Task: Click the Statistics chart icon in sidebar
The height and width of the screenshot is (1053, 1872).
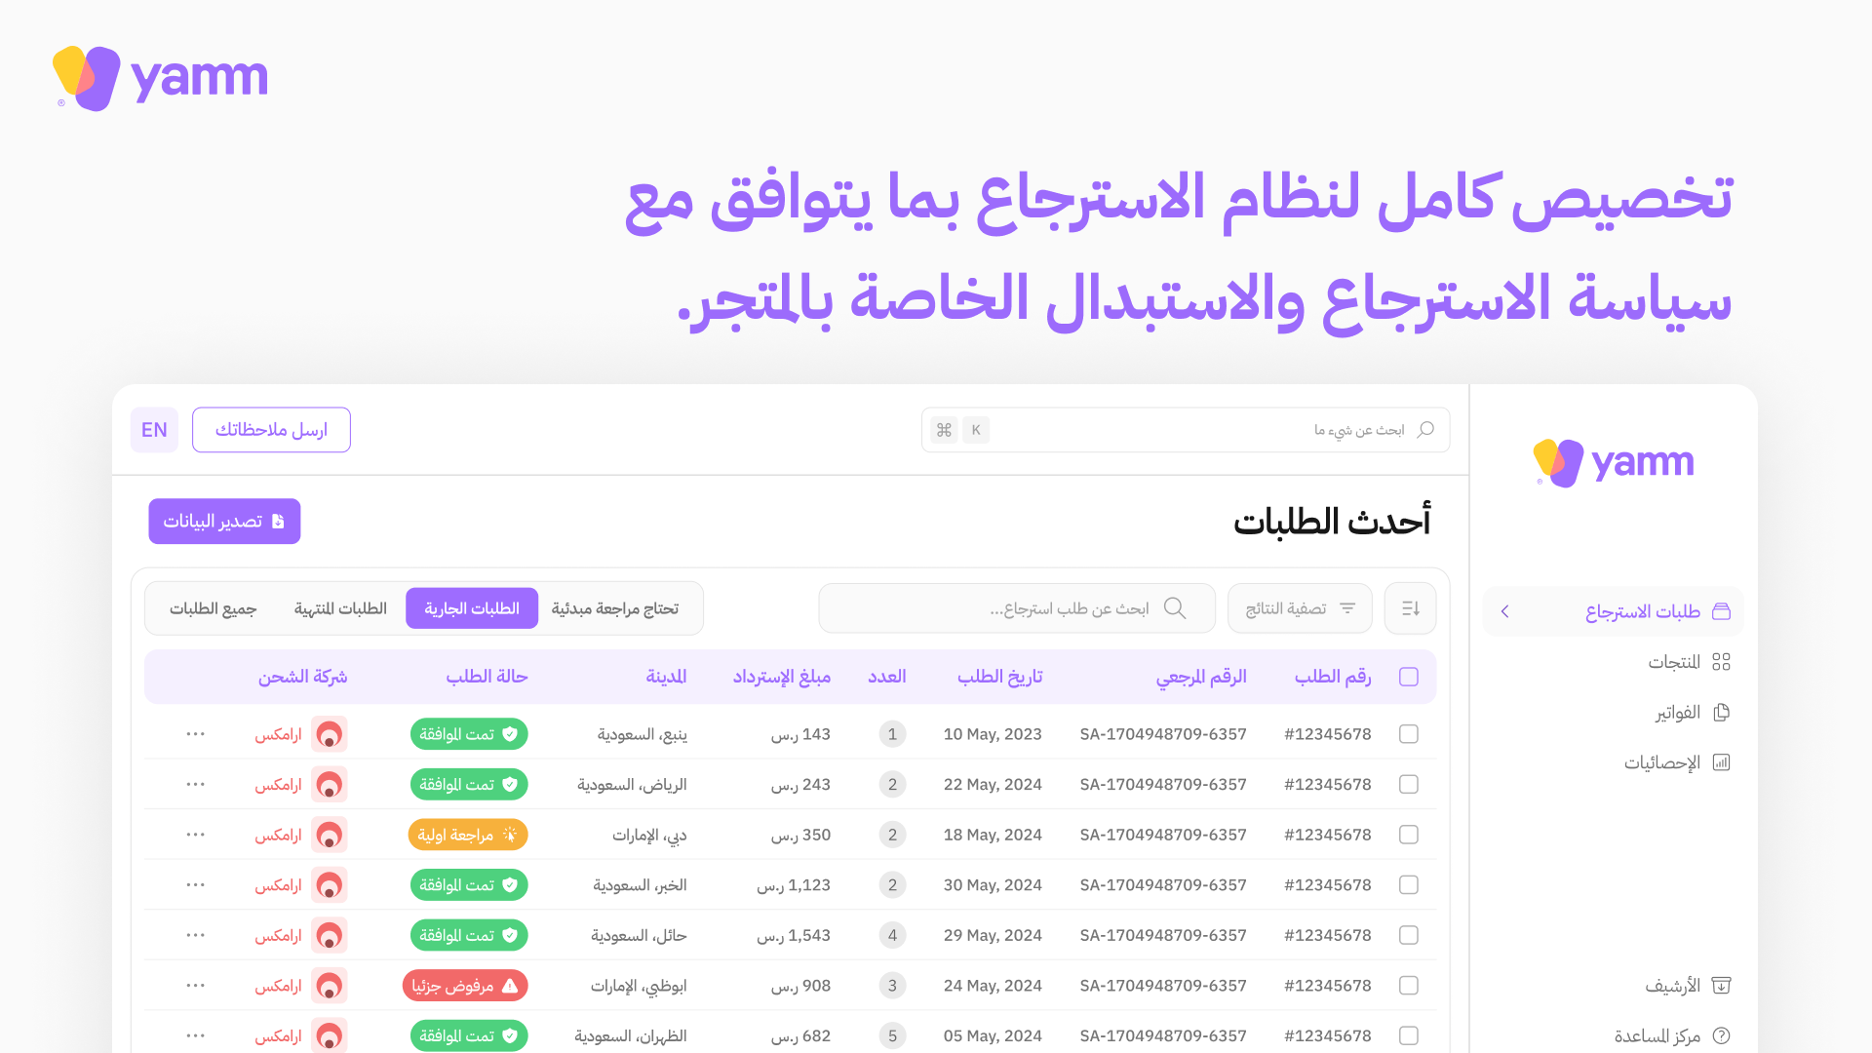Action: click(x=1721, y=762)
